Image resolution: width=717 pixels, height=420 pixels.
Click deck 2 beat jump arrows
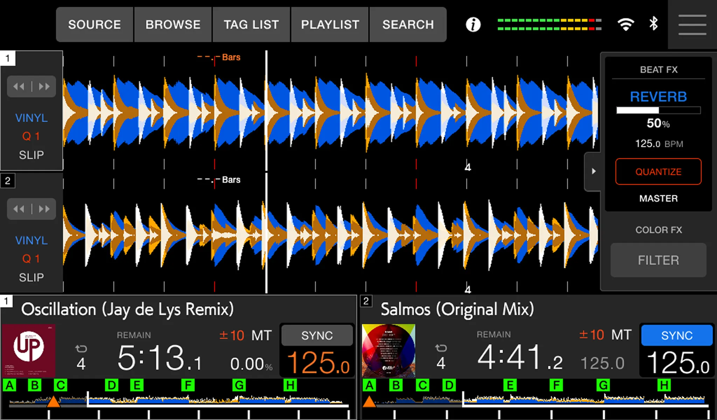[32, 209]
